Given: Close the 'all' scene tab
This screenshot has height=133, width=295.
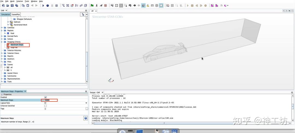Looking at the screenshot, I should [96, 11].
